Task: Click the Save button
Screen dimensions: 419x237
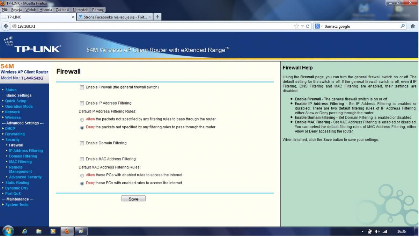Action: coord(133,199)
